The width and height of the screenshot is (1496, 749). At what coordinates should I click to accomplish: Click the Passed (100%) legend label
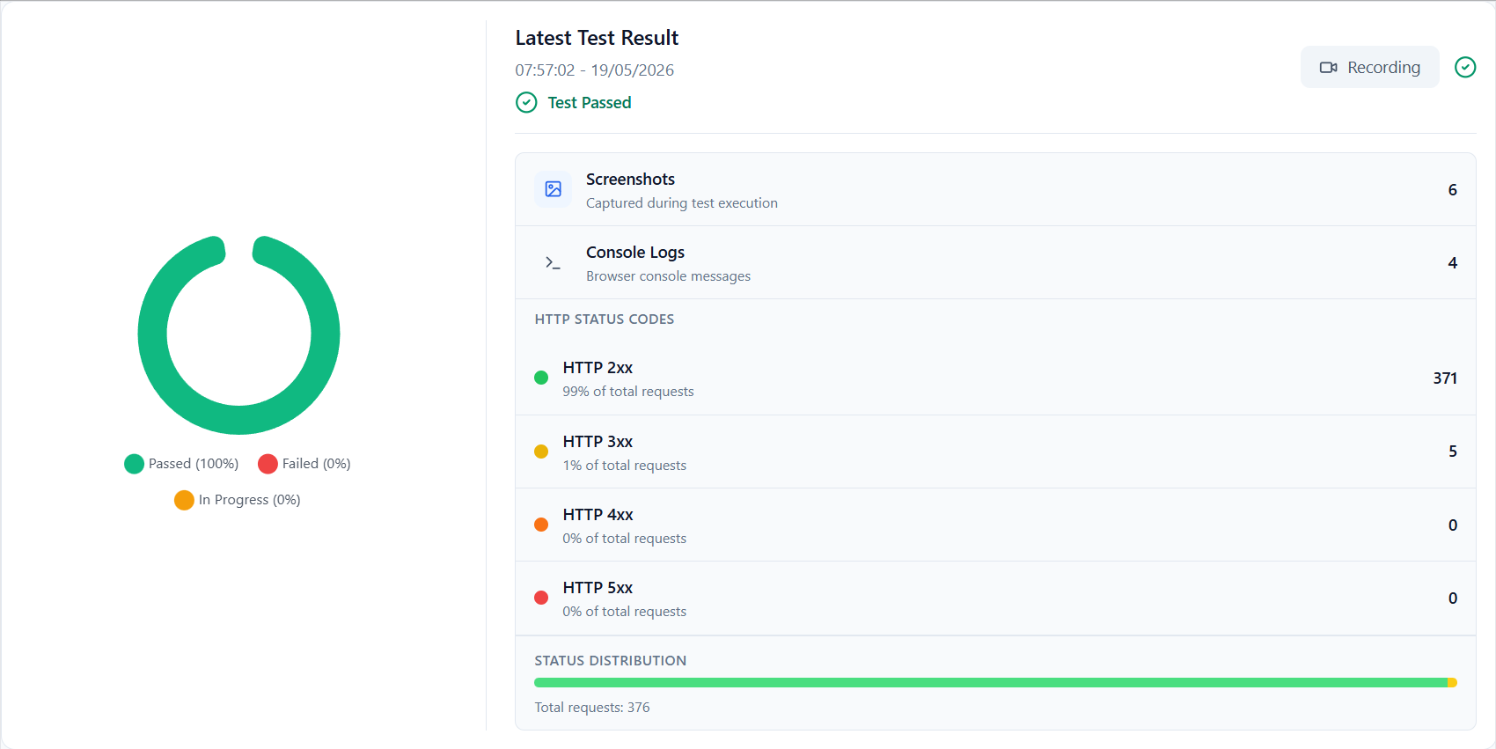coord(194,464)
